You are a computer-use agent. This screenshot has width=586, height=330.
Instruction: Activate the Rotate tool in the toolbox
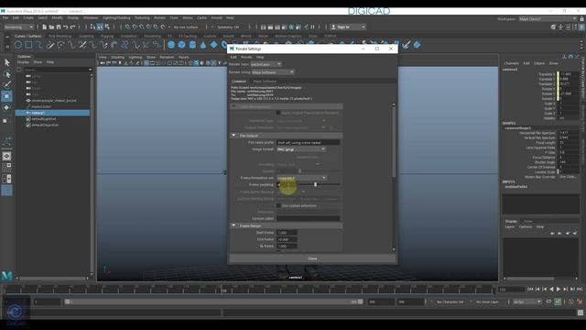pyautogui.click(x=6, y=107)
